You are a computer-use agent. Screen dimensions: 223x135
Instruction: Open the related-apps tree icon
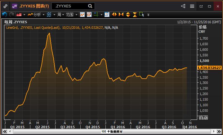(x=183, y=6)
